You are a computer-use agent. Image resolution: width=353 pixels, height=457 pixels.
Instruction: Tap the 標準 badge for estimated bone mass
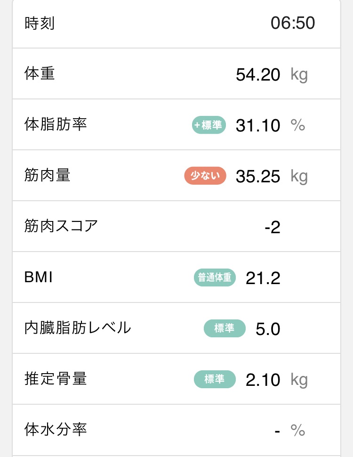(215, 379)
